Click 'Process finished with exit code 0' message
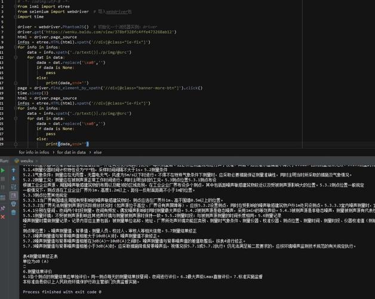This screenshot has width=375, height=299. 62,292
